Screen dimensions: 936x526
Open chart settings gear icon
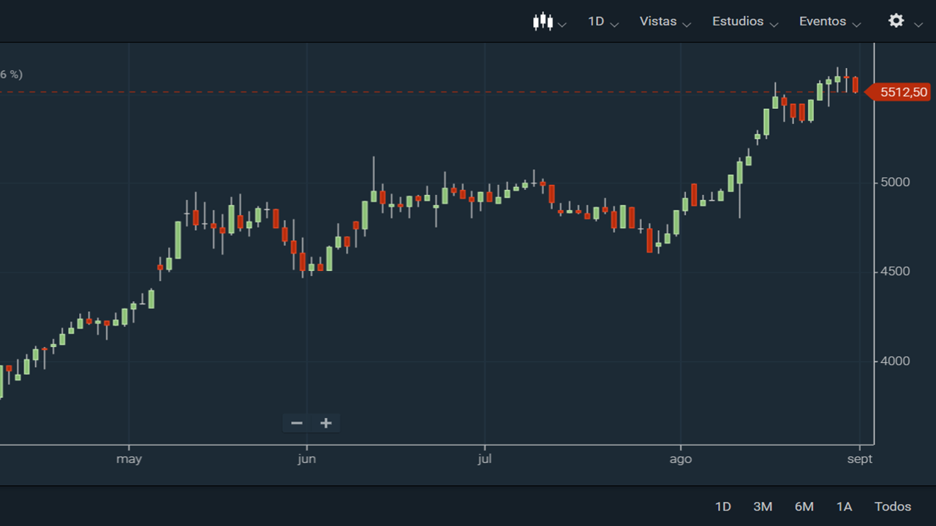point(896,21)
